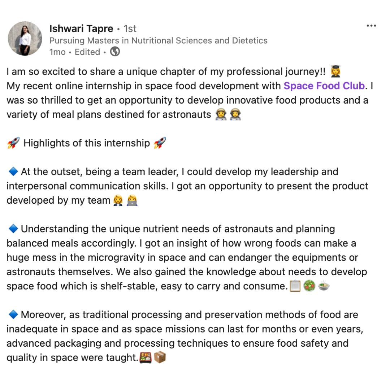Click the bento box emoji after 'taught.'
Viewport: 390px width, 390px height.
tap(146, 358)
